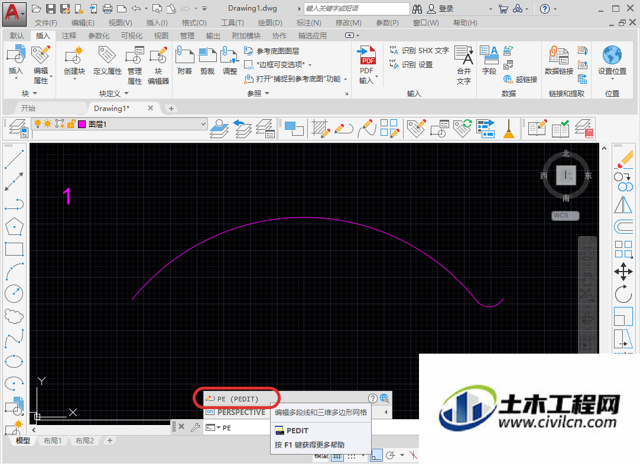
Task: Close the Drawing1* file tab
Action: (x=150, y=108)
